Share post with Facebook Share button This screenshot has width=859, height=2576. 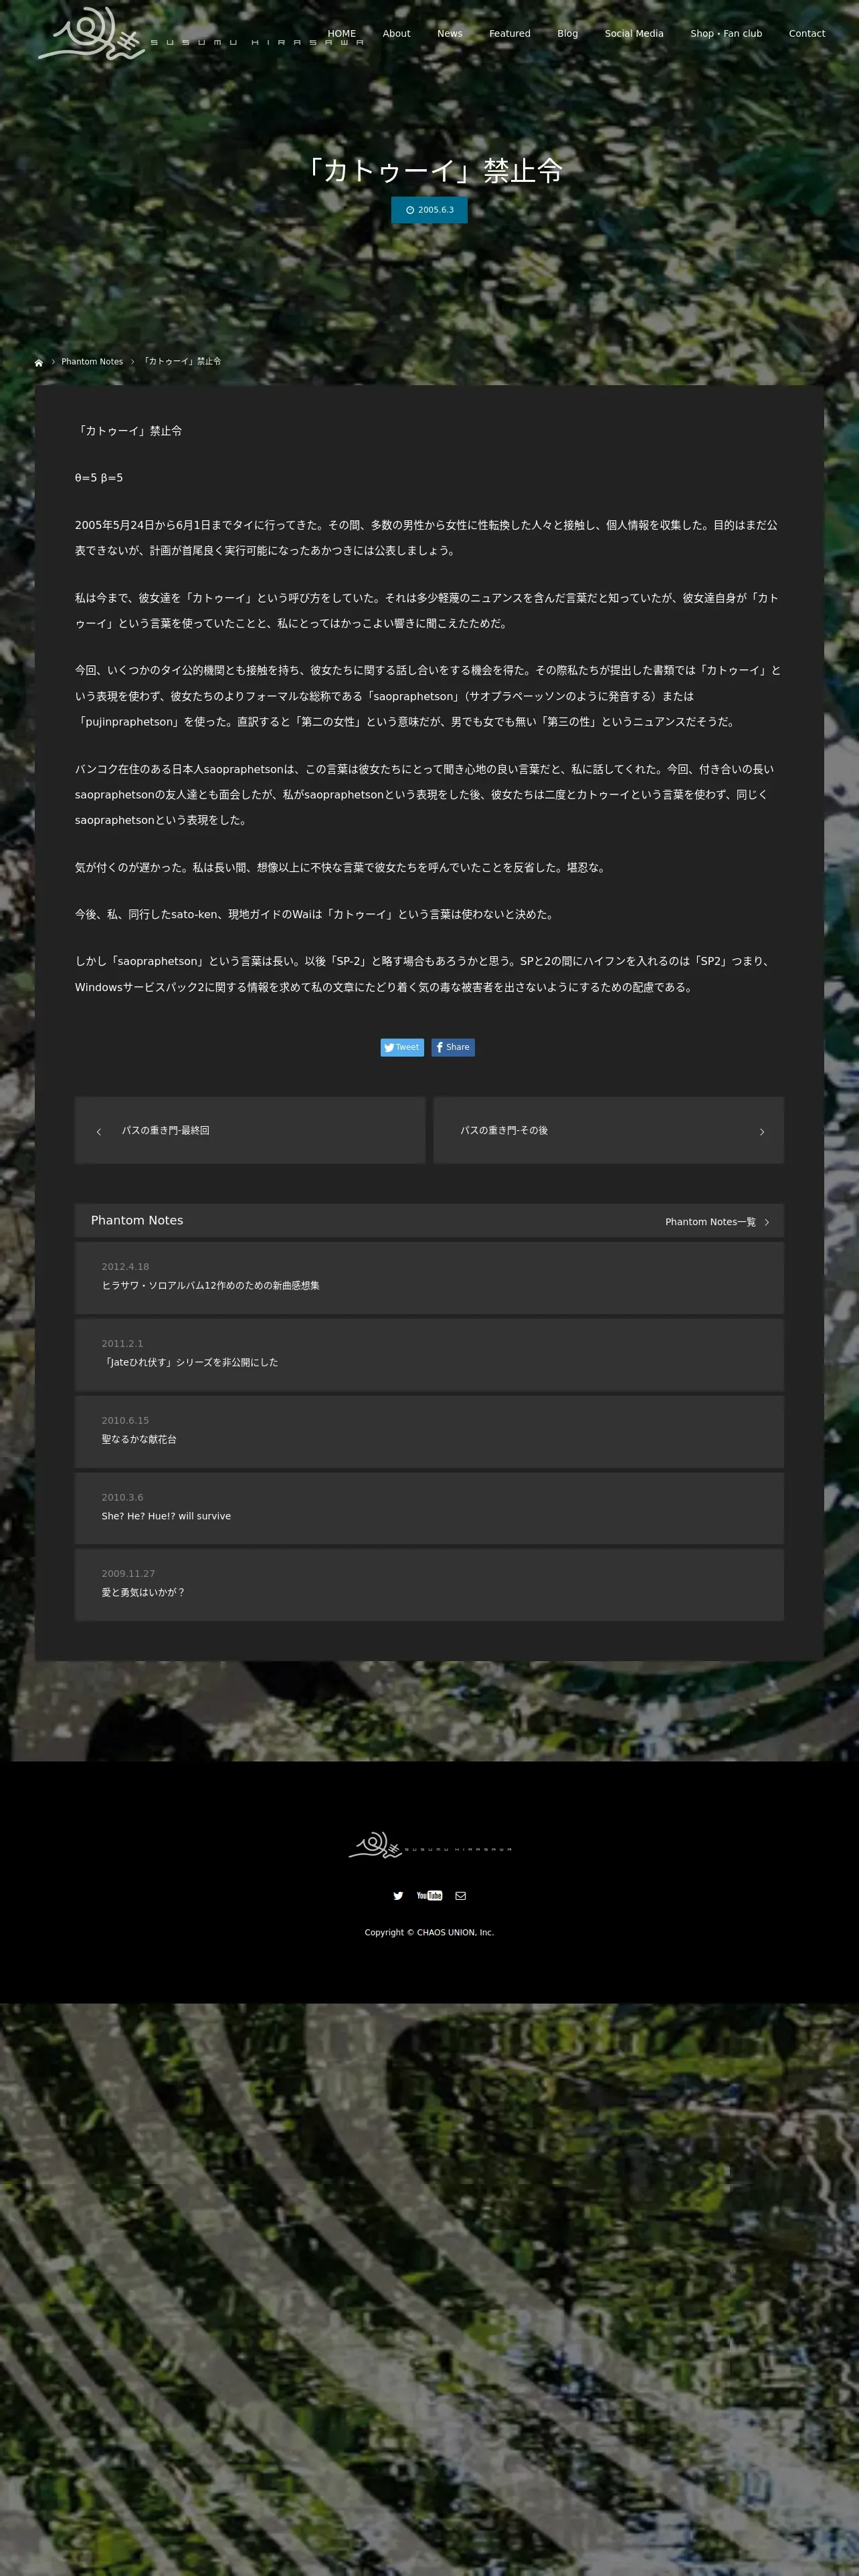pyautogui.click(x=453, y=1047)
